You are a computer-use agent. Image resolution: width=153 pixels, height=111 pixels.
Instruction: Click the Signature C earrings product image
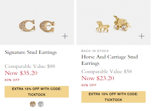click(37, 22)
